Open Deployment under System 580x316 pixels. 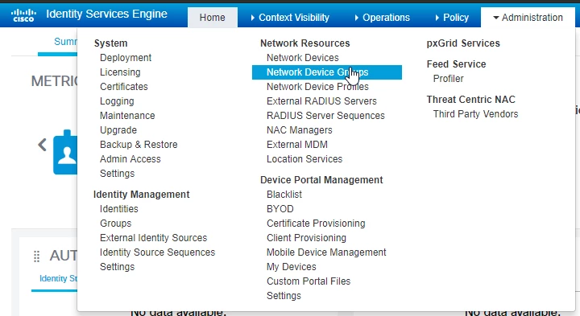coord(126,58)
